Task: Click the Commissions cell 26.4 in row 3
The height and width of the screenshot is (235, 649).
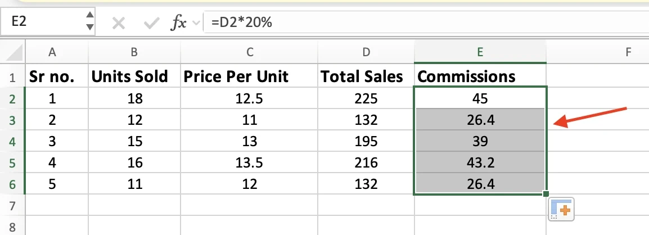Action: [x=480, y=120]
